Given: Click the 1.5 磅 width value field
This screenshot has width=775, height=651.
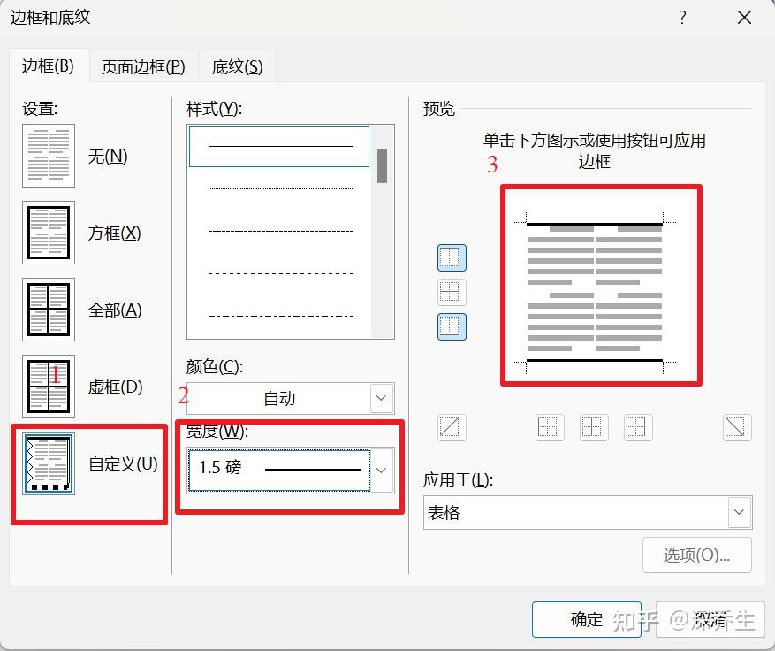Looking at the screenshot, I should click(x=278, y=471).
